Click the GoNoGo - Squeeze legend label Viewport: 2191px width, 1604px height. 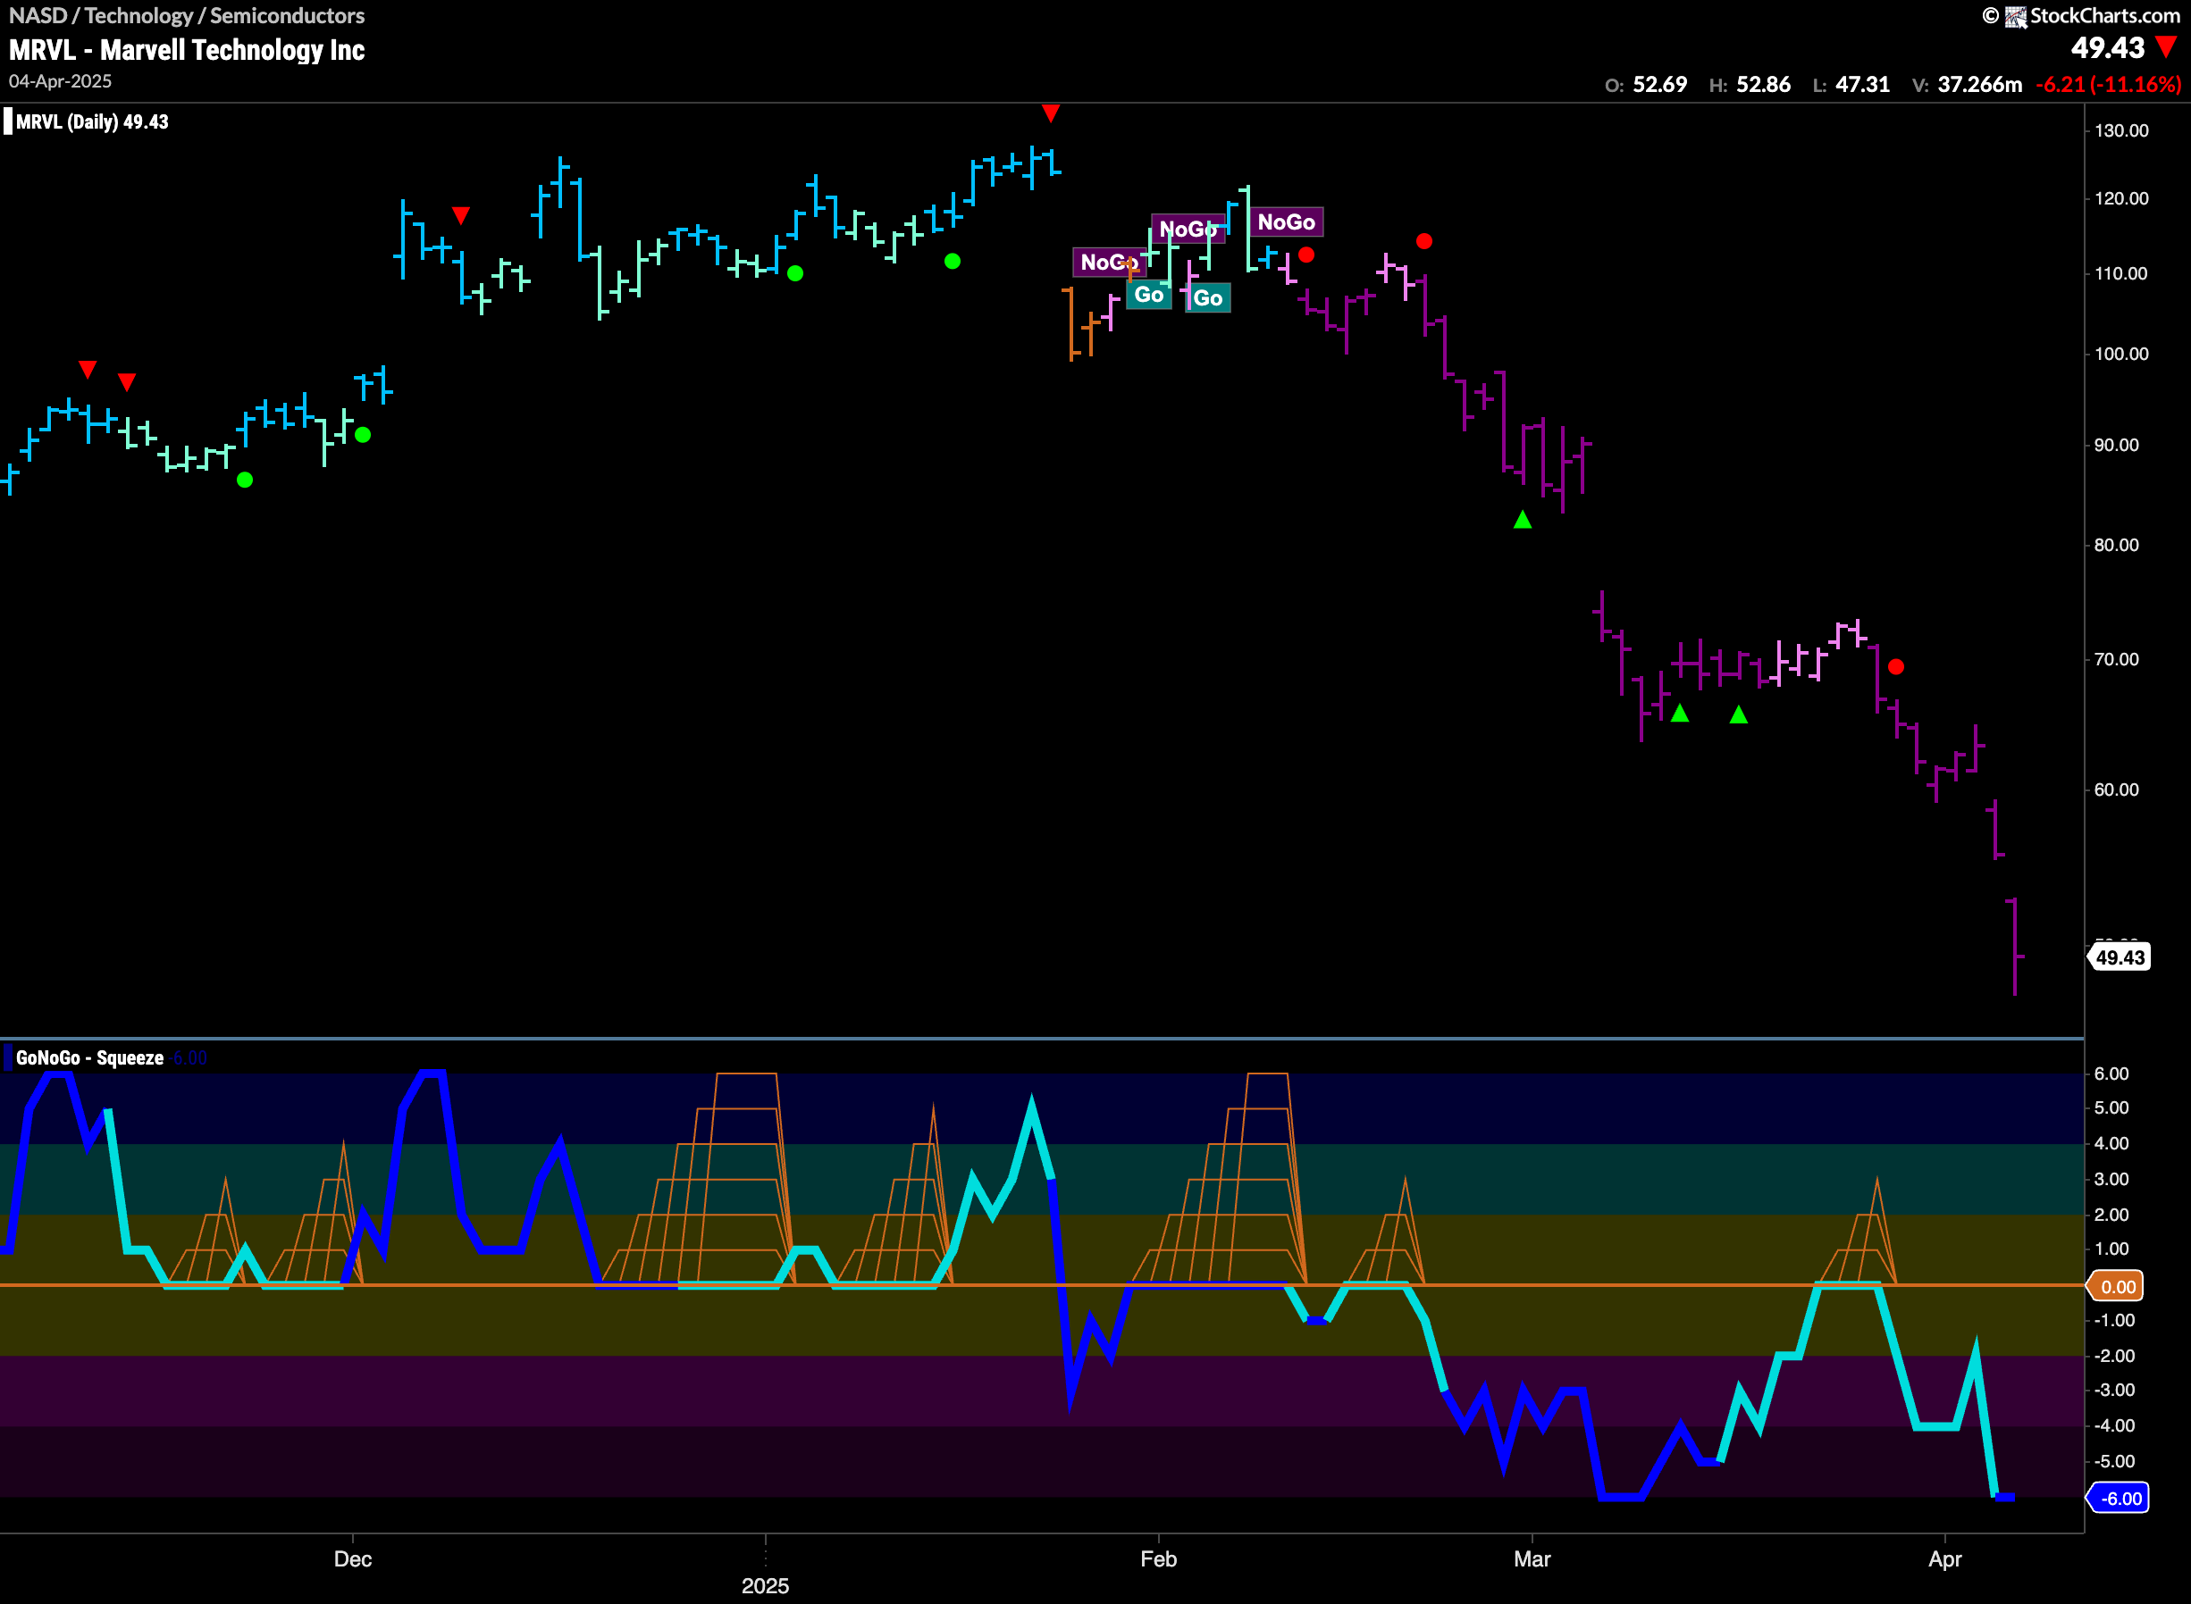(89, 1058)
